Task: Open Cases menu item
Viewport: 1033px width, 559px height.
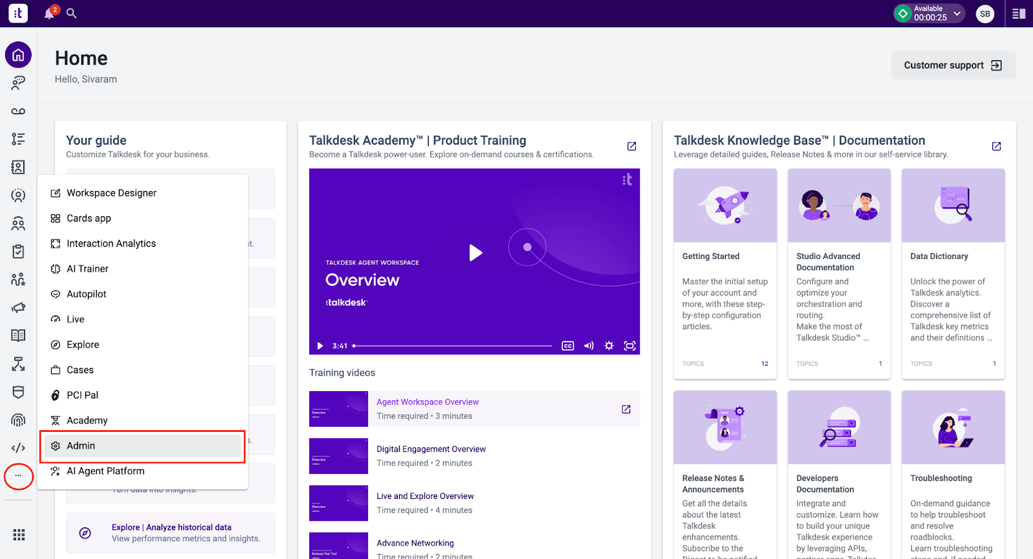Action: click(143, 370)
